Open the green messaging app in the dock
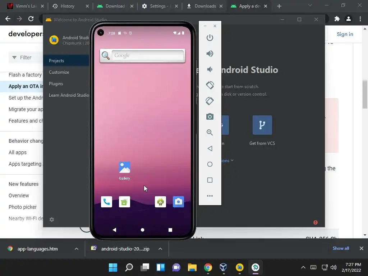Viewport: 368px width, 276px height. [124, 202]
